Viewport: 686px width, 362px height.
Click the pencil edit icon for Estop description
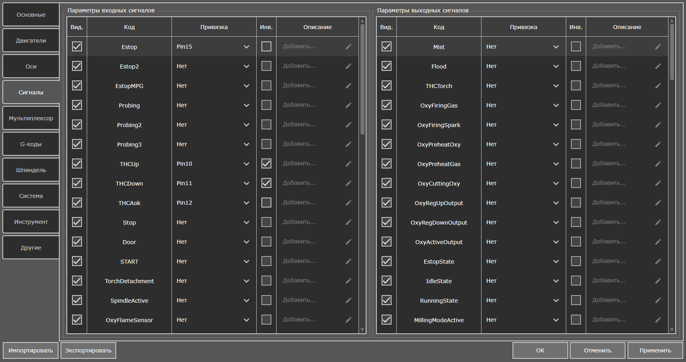(x=348, y=47)
